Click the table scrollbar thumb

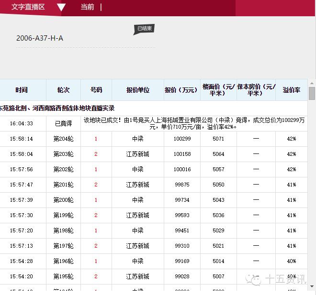click(x=312, y=93)
